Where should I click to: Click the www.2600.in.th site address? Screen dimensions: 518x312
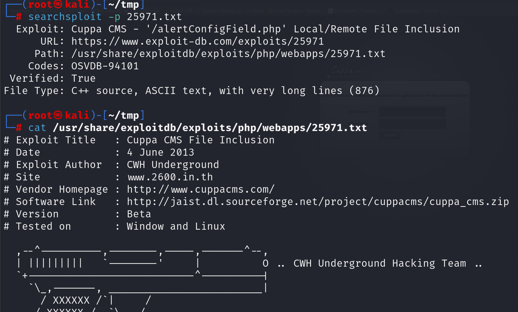coord(170,177)
